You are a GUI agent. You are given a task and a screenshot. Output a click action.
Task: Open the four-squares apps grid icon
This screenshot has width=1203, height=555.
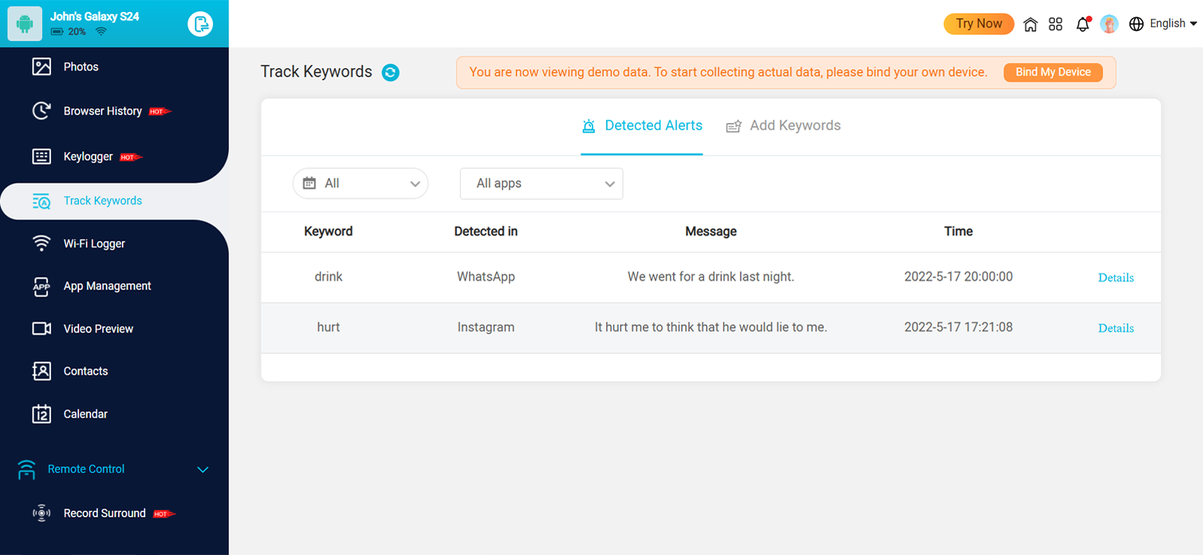(x=1056, y=24)
